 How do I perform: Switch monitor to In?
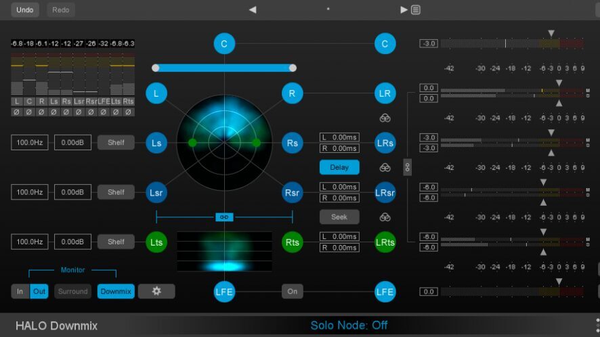point(20,291)
